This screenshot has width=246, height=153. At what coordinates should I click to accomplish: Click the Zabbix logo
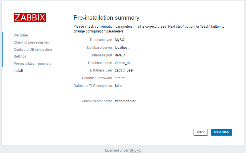(30, 17)
